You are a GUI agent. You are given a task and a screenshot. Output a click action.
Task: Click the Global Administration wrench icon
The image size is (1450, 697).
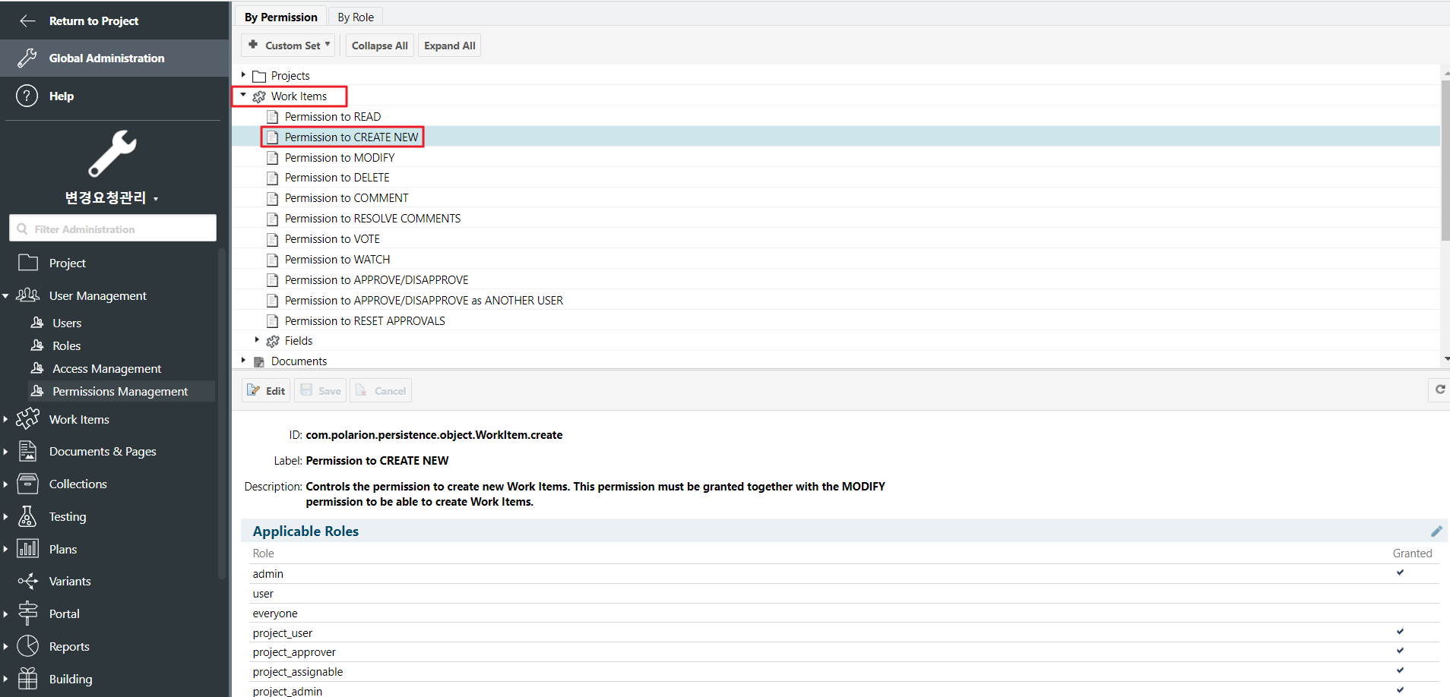tap(27, 58)
